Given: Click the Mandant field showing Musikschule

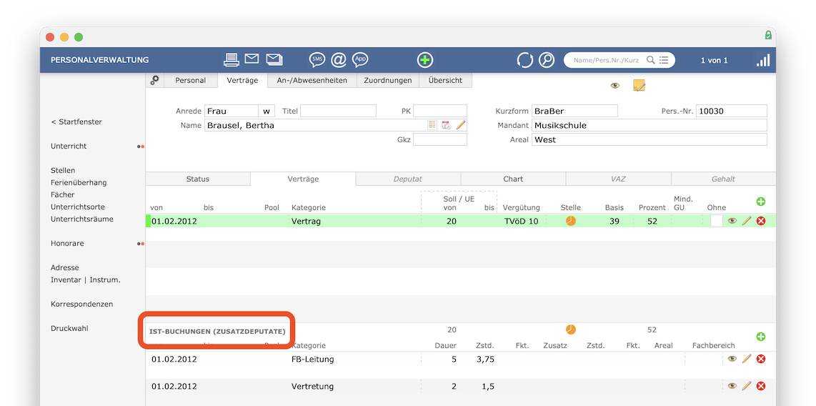Looking at the screenshot, I should 649,125.
